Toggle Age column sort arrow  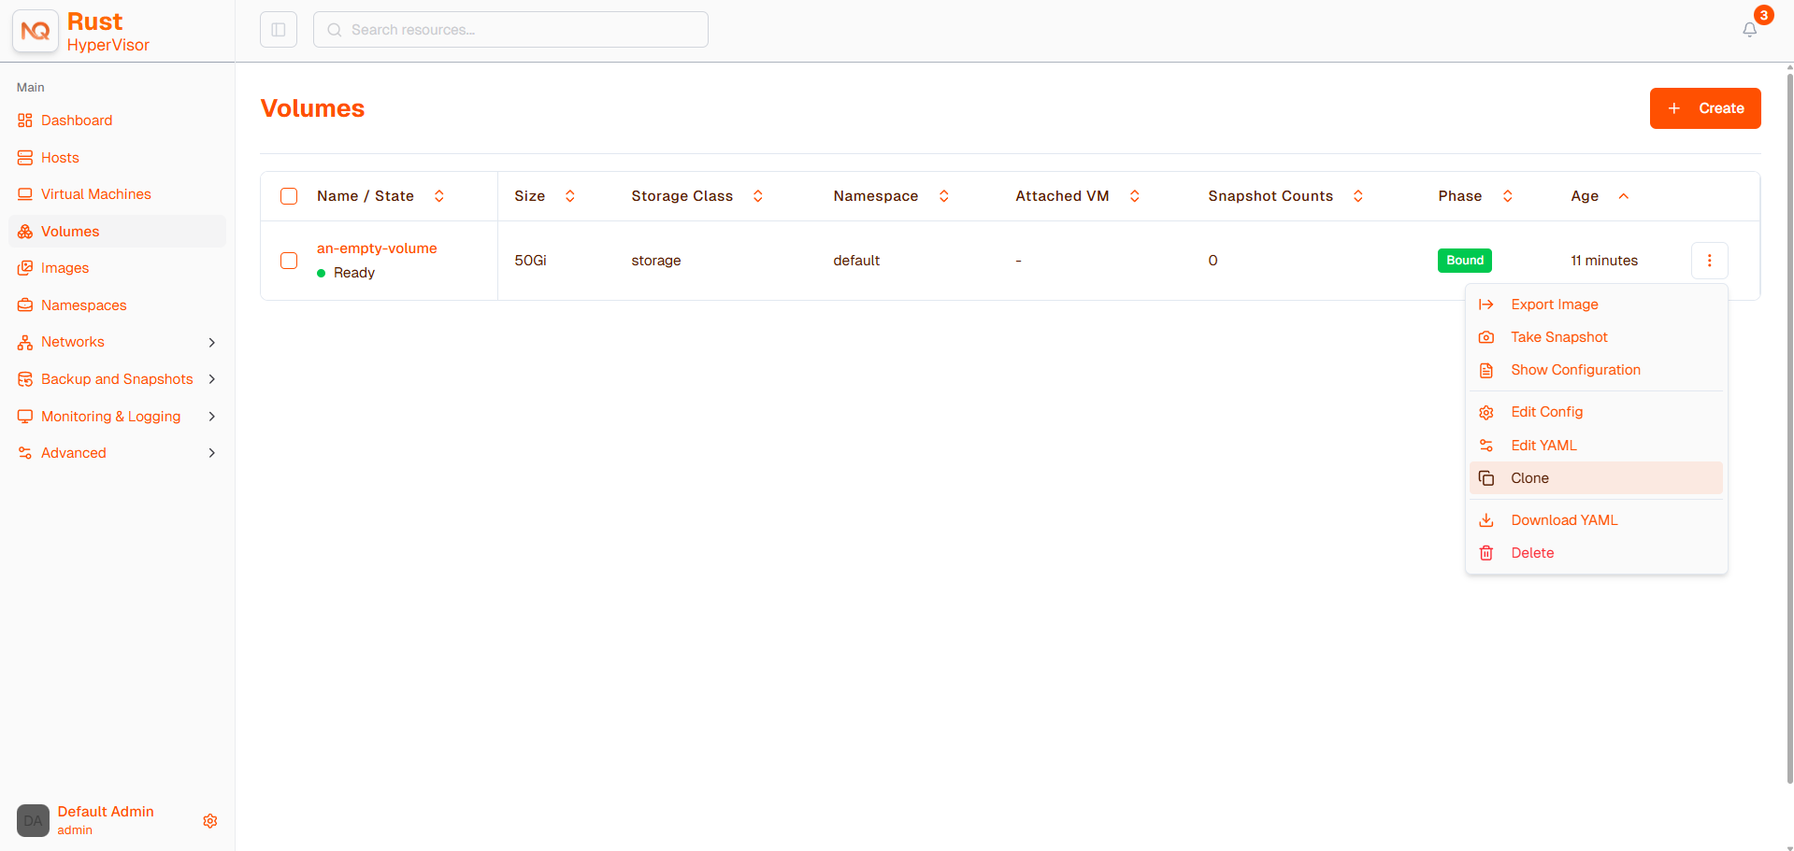1624,196
